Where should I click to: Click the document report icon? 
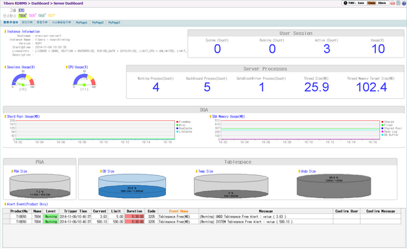(x=398, y=3)
